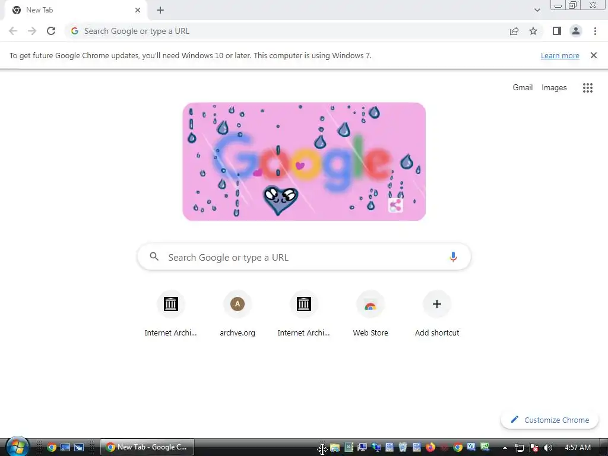This screenshot has width=608, height=456.
Task: Click the magnifier icon in the search box
Action: (x=154, y=256)
